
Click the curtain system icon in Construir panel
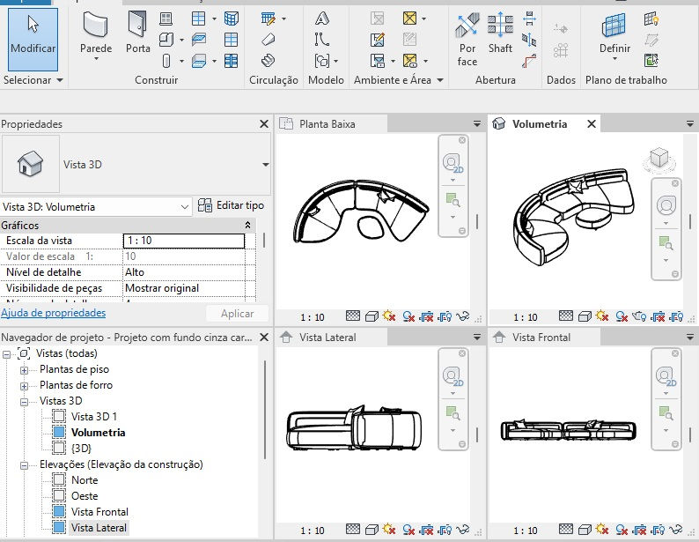[231, 19]
